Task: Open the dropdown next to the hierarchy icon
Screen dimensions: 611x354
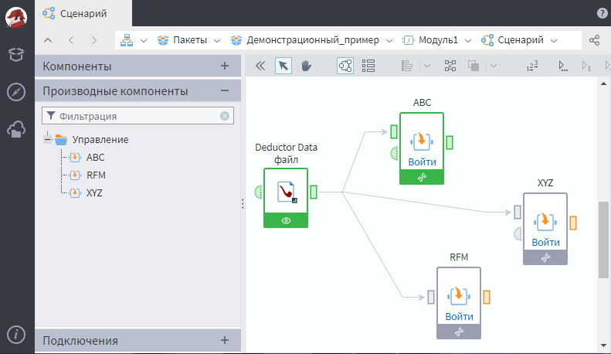Action: pyautogui.click(x=144, y=40)
